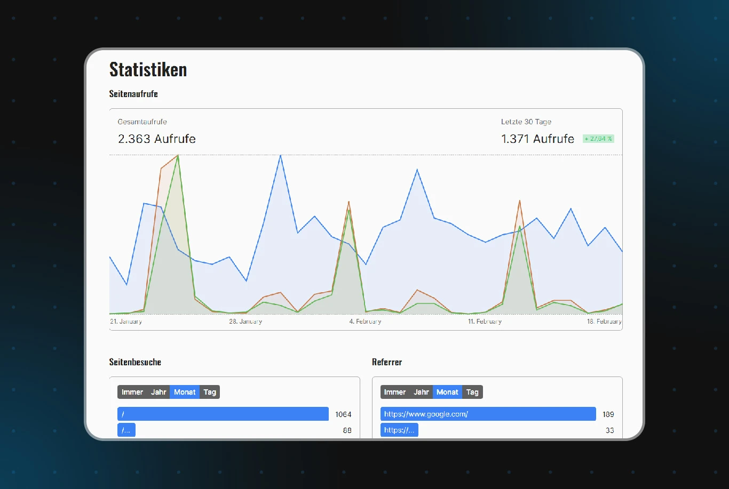The width and height of the screenshot is (729, 489).
Task: Click the truncated https referrer bar with 33
Action: [399, 430]
